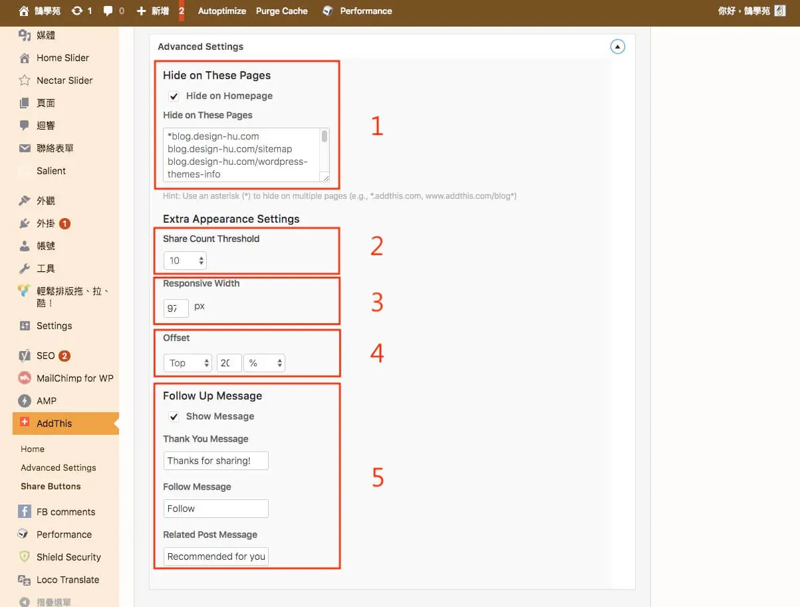Click the 鵠學苑 site name link
800x607 pixels.
47,11
